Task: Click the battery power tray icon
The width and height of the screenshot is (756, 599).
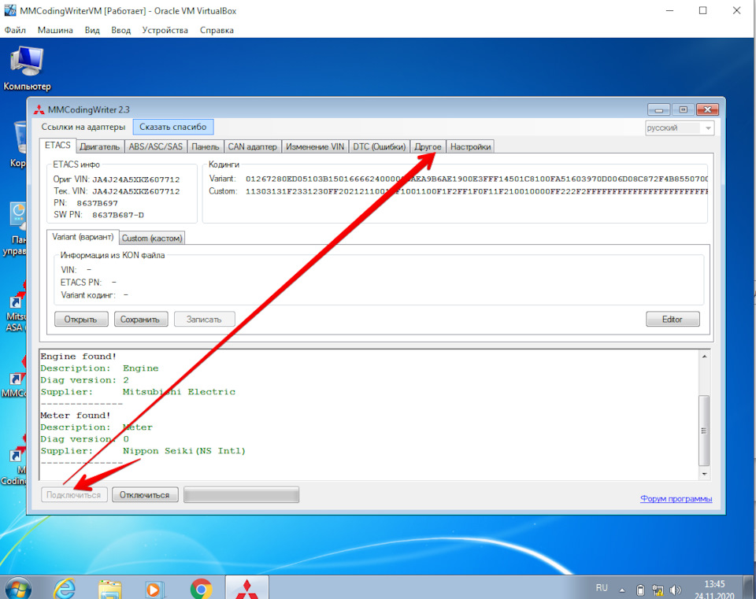Action: tap(640, 590)
